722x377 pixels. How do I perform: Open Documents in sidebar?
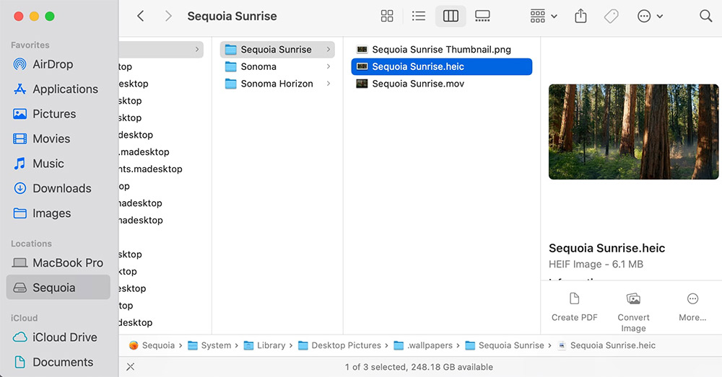[x=58, y=363]
